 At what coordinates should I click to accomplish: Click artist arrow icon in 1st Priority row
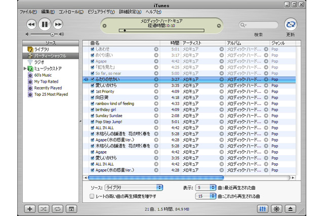[222, 91]
